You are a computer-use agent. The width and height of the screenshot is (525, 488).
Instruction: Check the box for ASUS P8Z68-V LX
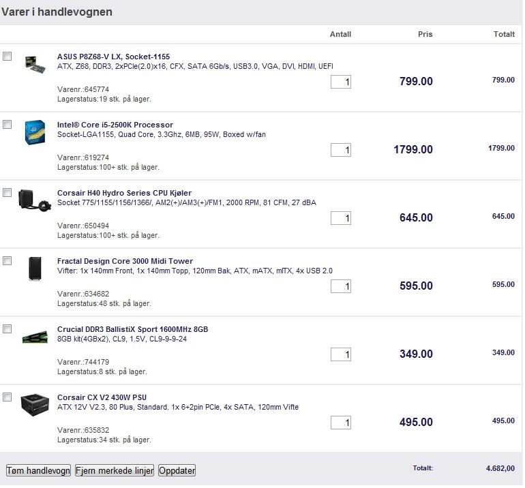click(7, 57)
